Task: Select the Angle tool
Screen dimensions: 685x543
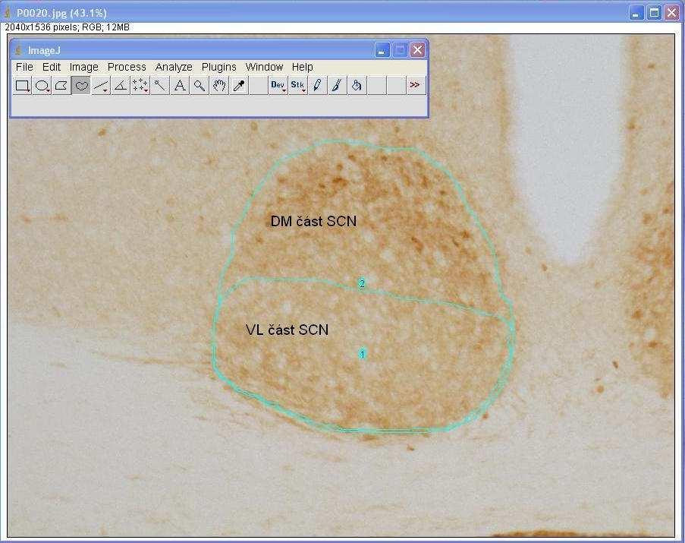Action: coord(121,85)
